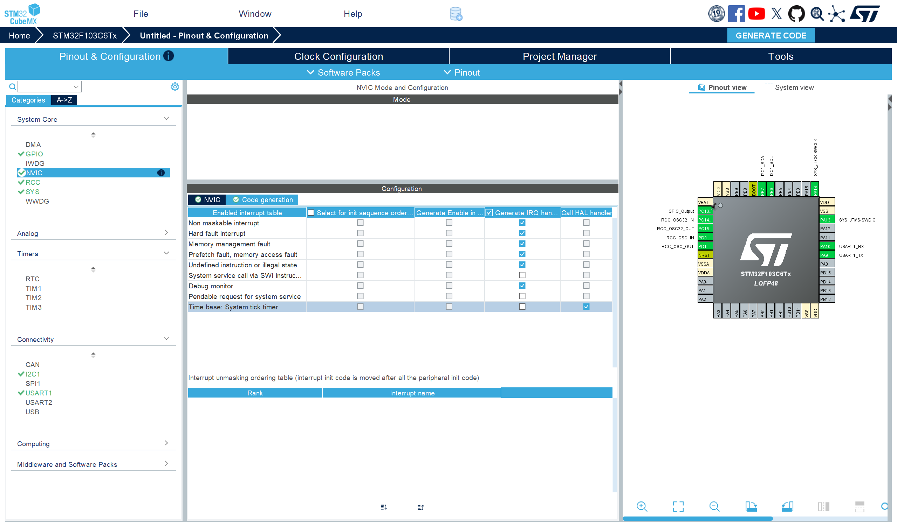
Task: Collapse the Timers category
Action: click(x=166, y=253)
